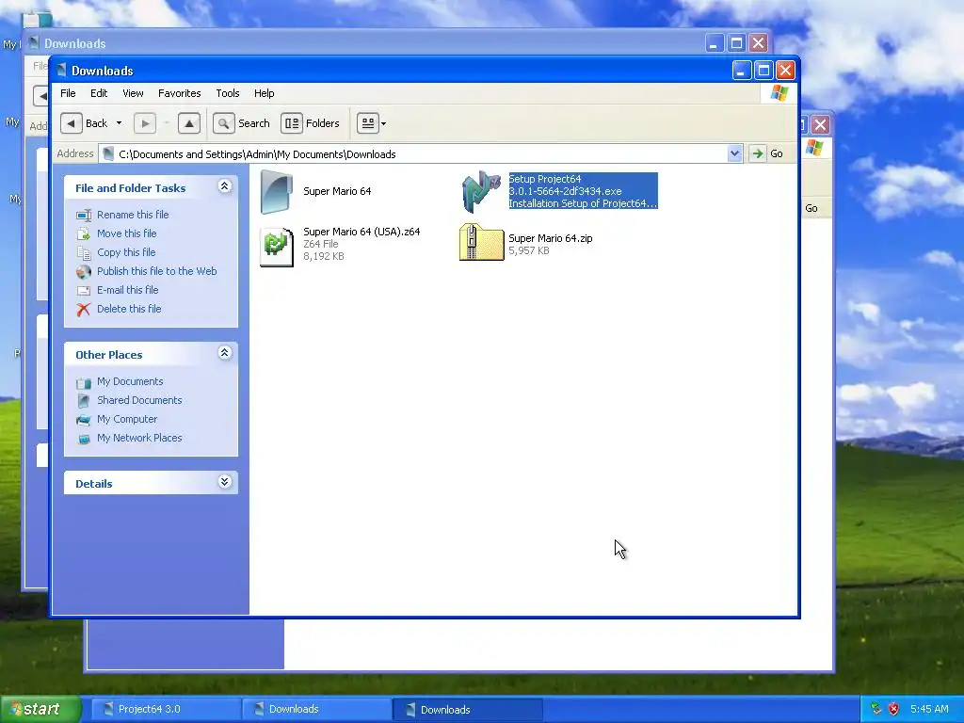Expand the Details panel

tap(224, 482)
